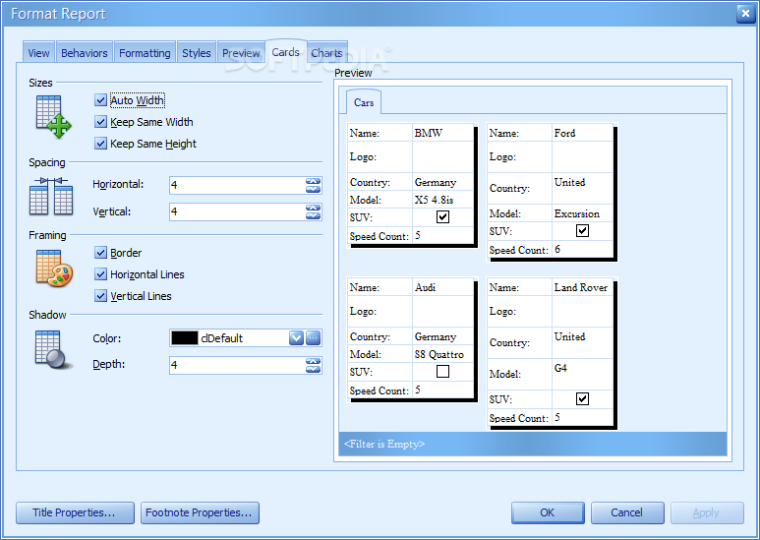
Task: Check SUV checkbox on Audi card
Action: (442, 371)
